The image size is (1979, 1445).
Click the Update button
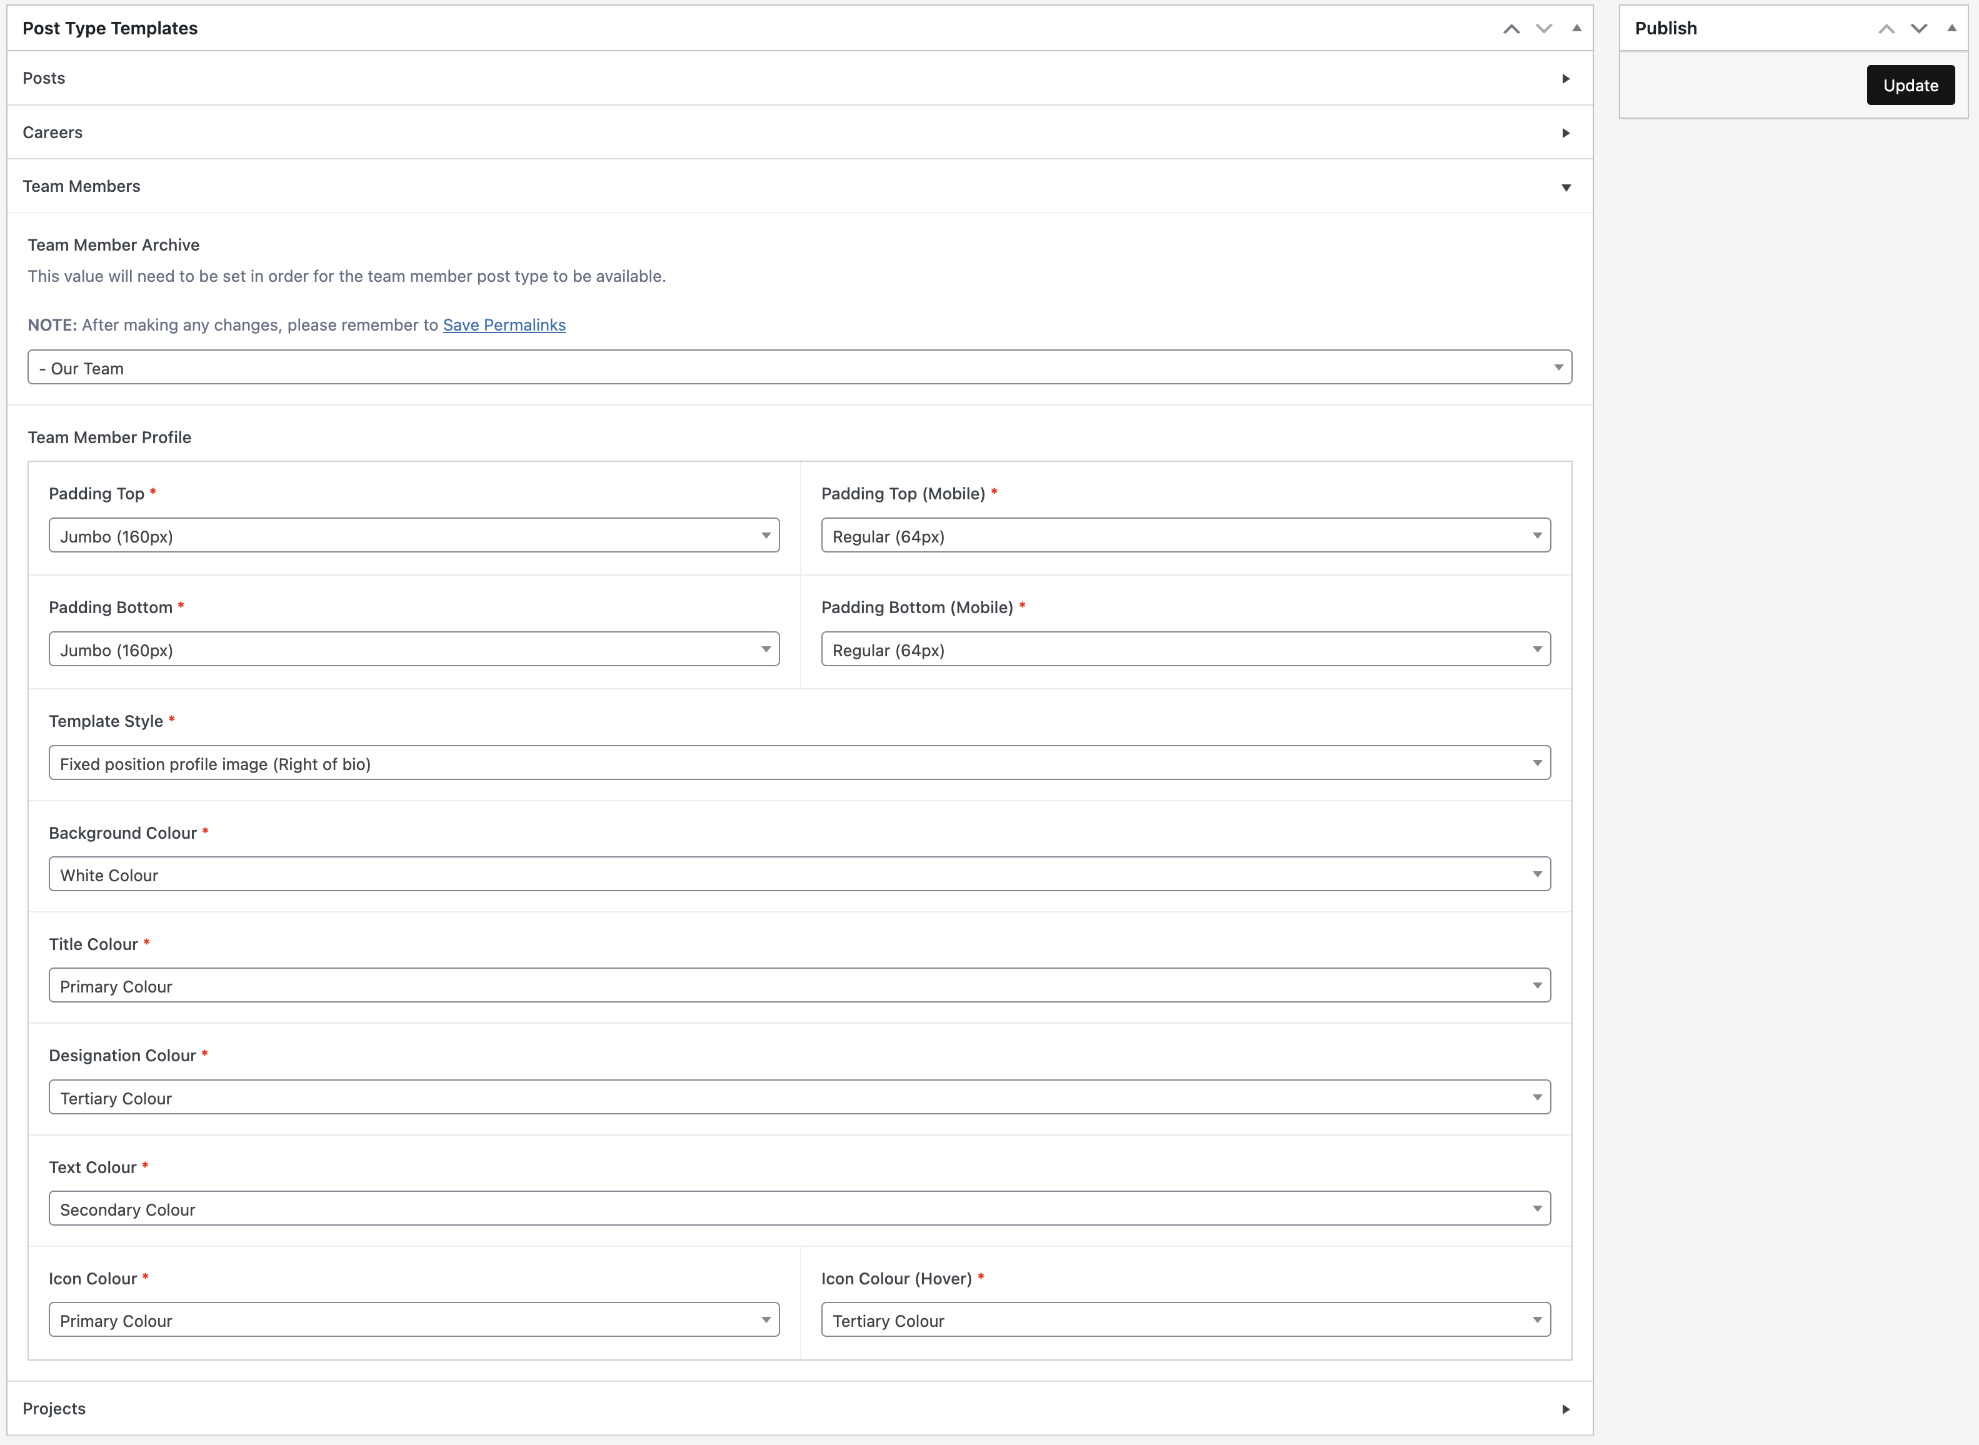click(1910, 85)
